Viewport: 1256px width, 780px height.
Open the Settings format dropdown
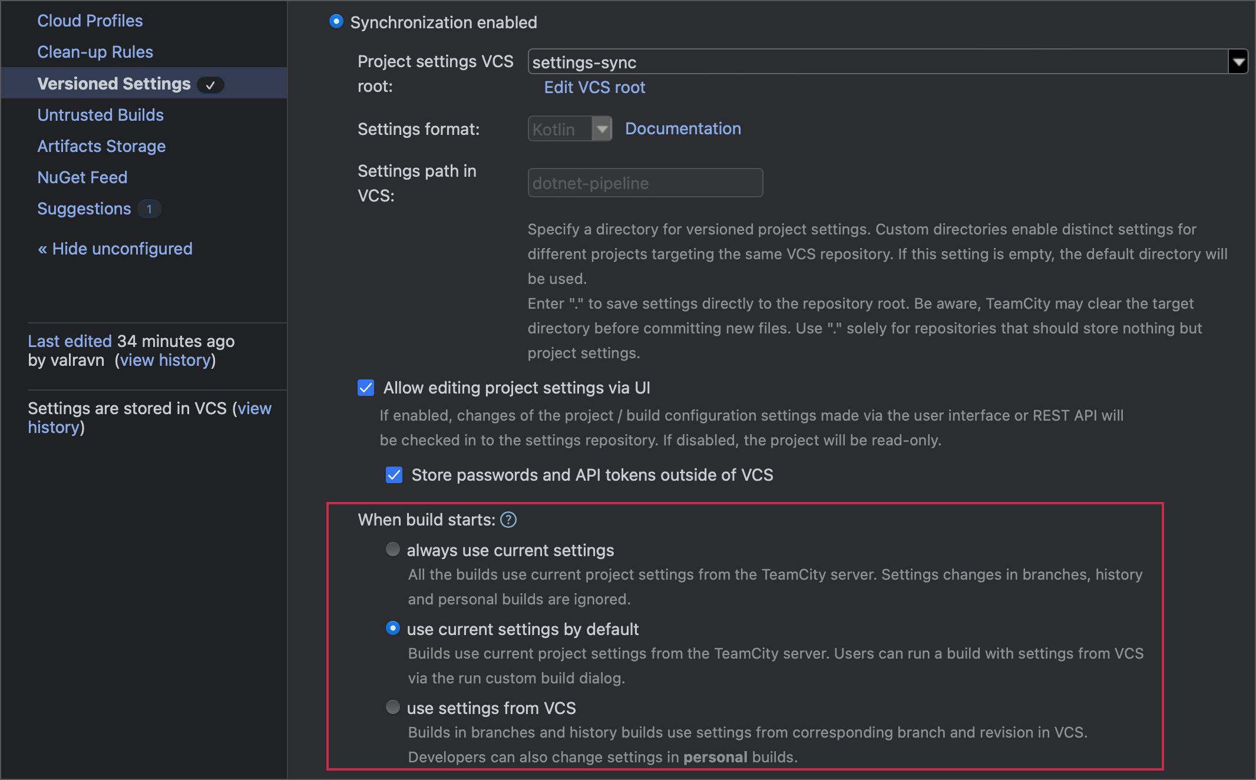tap(601, 128)
